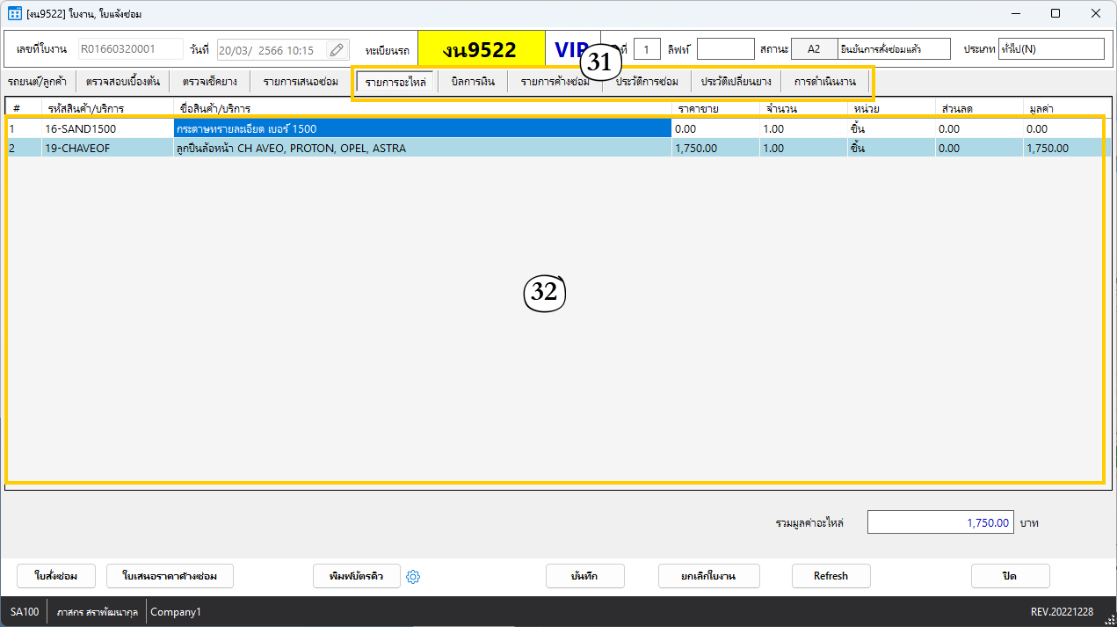Click the ลิฟท์ input field
Screen dimensions: 1117x627
[x=725, y=49]
